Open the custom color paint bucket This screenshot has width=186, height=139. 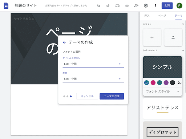179,83
